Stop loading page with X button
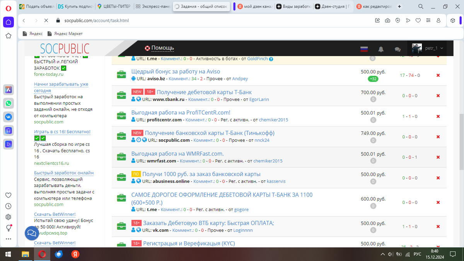Viewport: 464px width, 261px height. pyautogui.click(x=46, y=20)
